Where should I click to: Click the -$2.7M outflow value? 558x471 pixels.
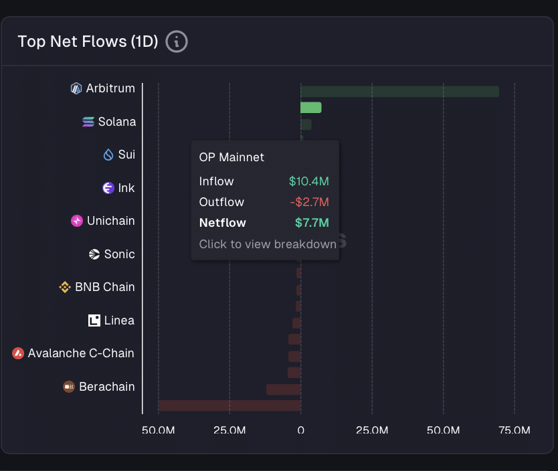click(x=310, y=202)
